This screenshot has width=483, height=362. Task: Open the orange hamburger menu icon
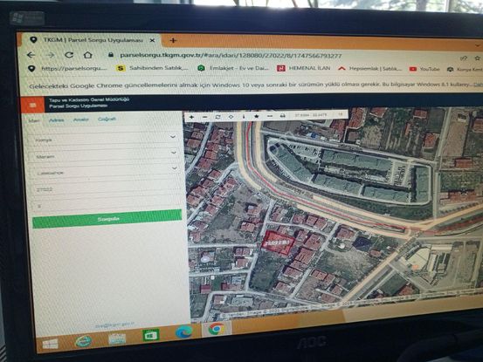[x=33, y=106]
